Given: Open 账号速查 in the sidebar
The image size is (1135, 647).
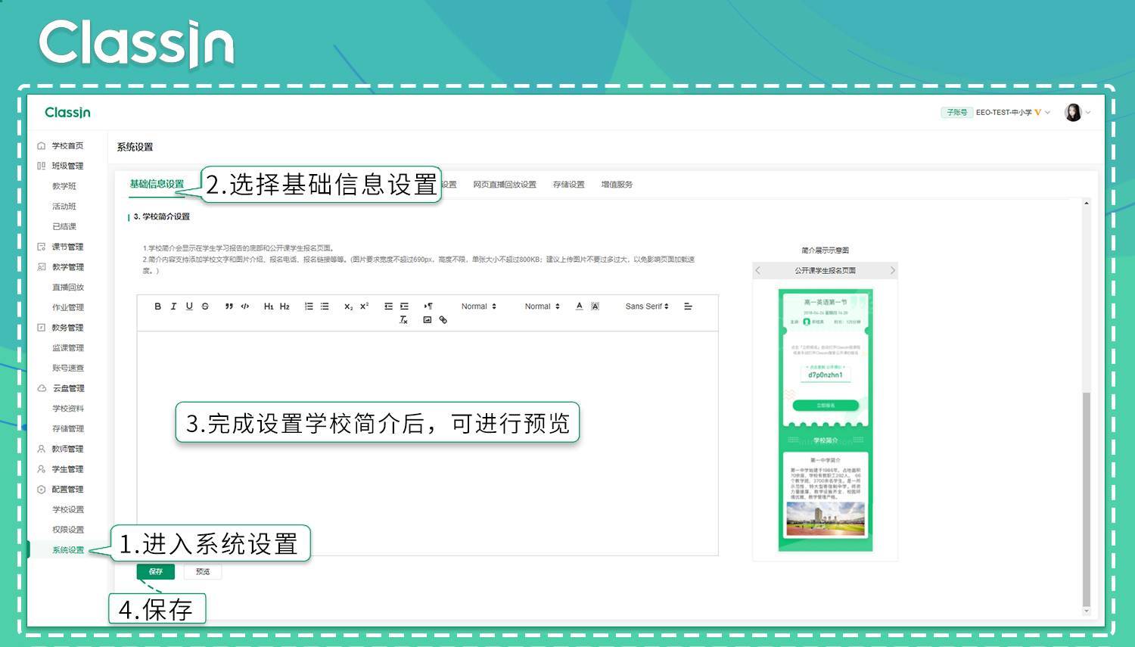Looking at the screenshot, I should pos(68,368).
